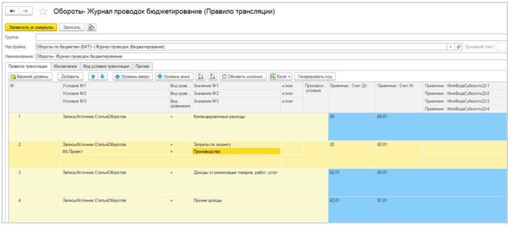This screenshot has width=508, height=227.
Task: Switch to Исключения tab
Action: [65, 66]
